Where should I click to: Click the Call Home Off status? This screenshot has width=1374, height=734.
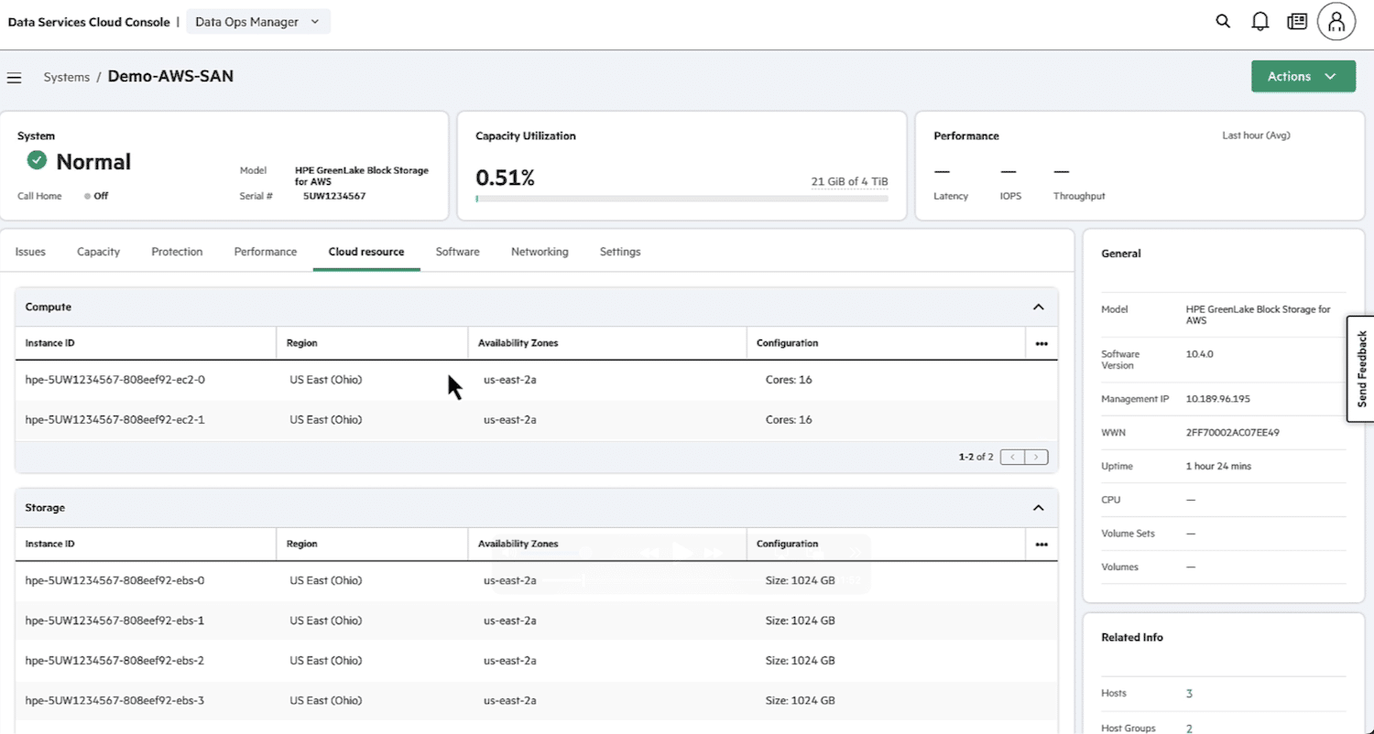[x=96, y=196]
